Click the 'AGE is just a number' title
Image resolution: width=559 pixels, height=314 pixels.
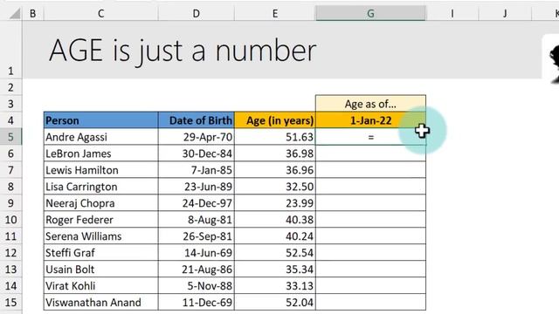pos(183,51)
